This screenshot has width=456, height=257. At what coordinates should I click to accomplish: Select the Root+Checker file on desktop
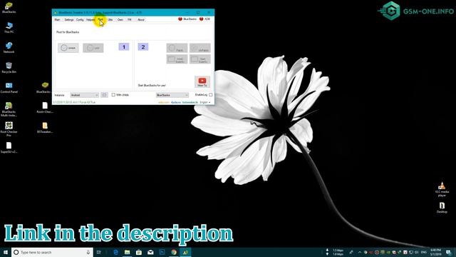(44, 107)
